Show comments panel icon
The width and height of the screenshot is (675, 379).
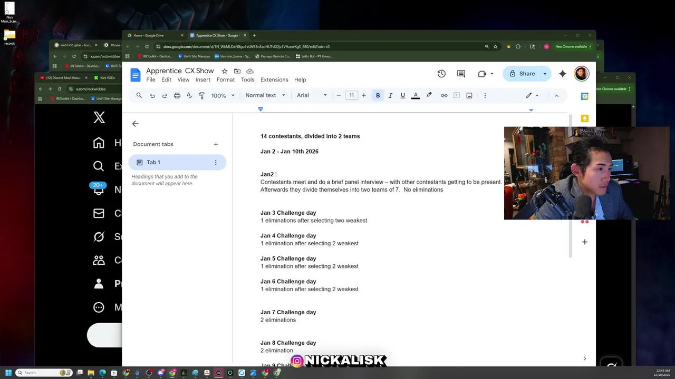click(x=461, y=74)
